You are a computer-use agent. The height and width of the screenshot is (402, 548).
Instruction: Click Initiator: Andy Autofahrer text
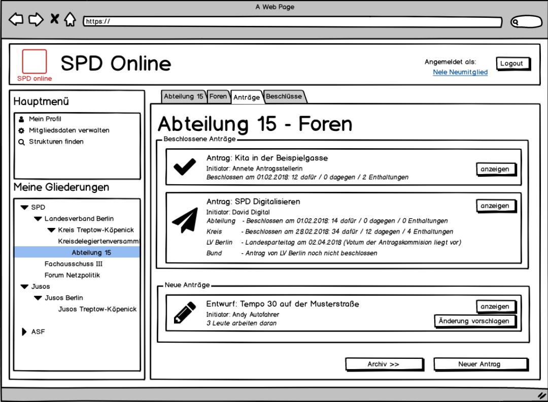point(243,315)
